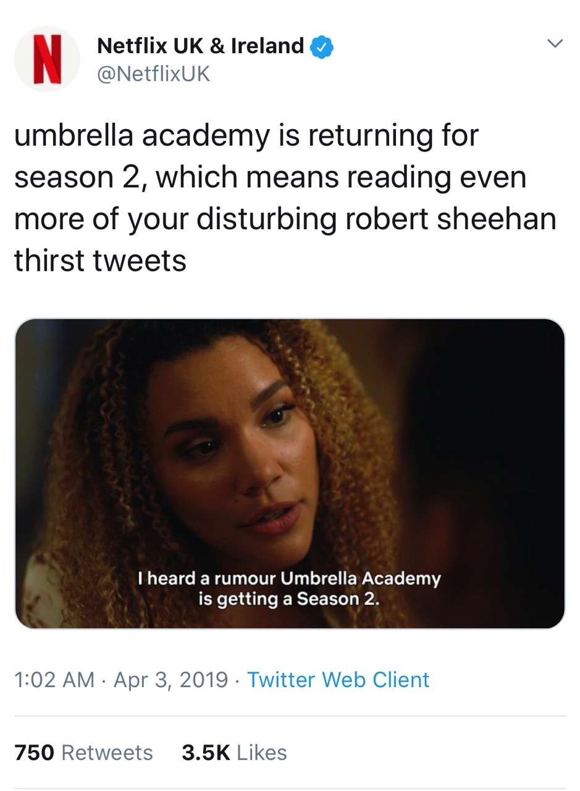Open the Netflix UK & Ireland profile name
Image resolution: width=580 pixels, height=791 pixels.
pos(200,46)
